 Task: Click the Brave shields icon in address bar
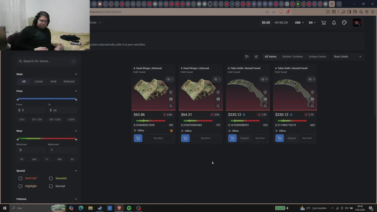(281, 12)
